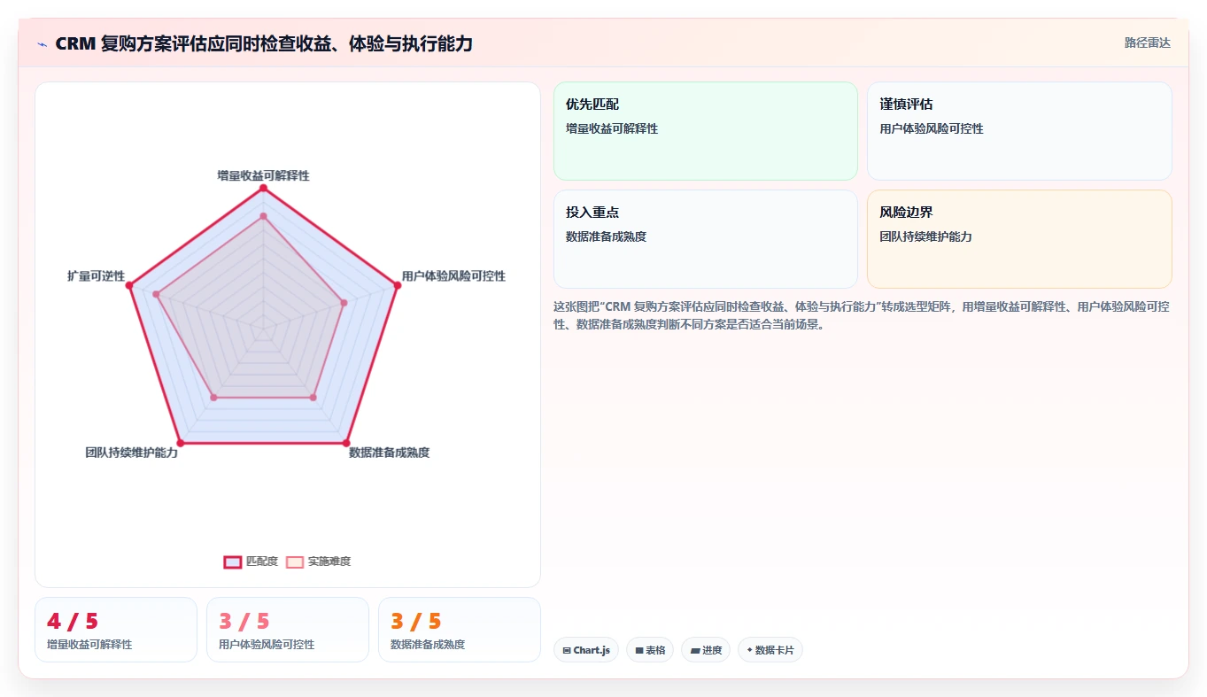
Task: Click the 进度 tag chip
Action: point(707,650)
